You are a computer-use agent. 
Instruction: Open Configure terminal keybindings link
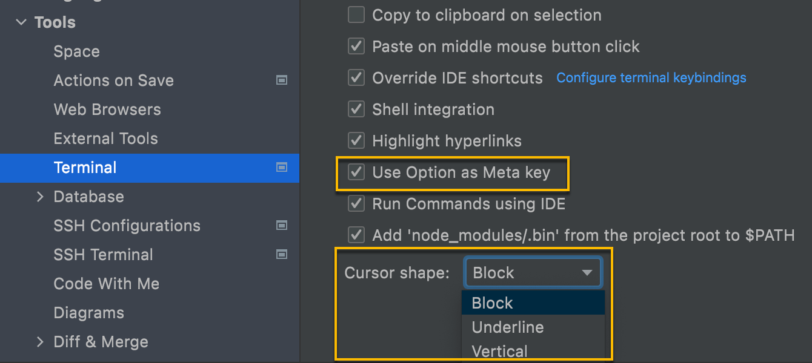[651, 78]
